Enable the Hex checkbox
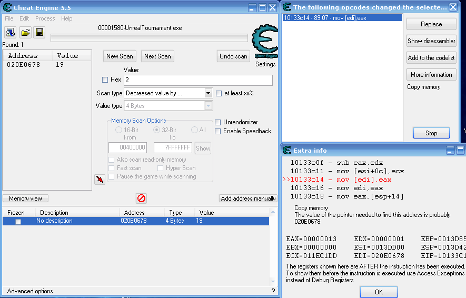 (x=105, y=80)
